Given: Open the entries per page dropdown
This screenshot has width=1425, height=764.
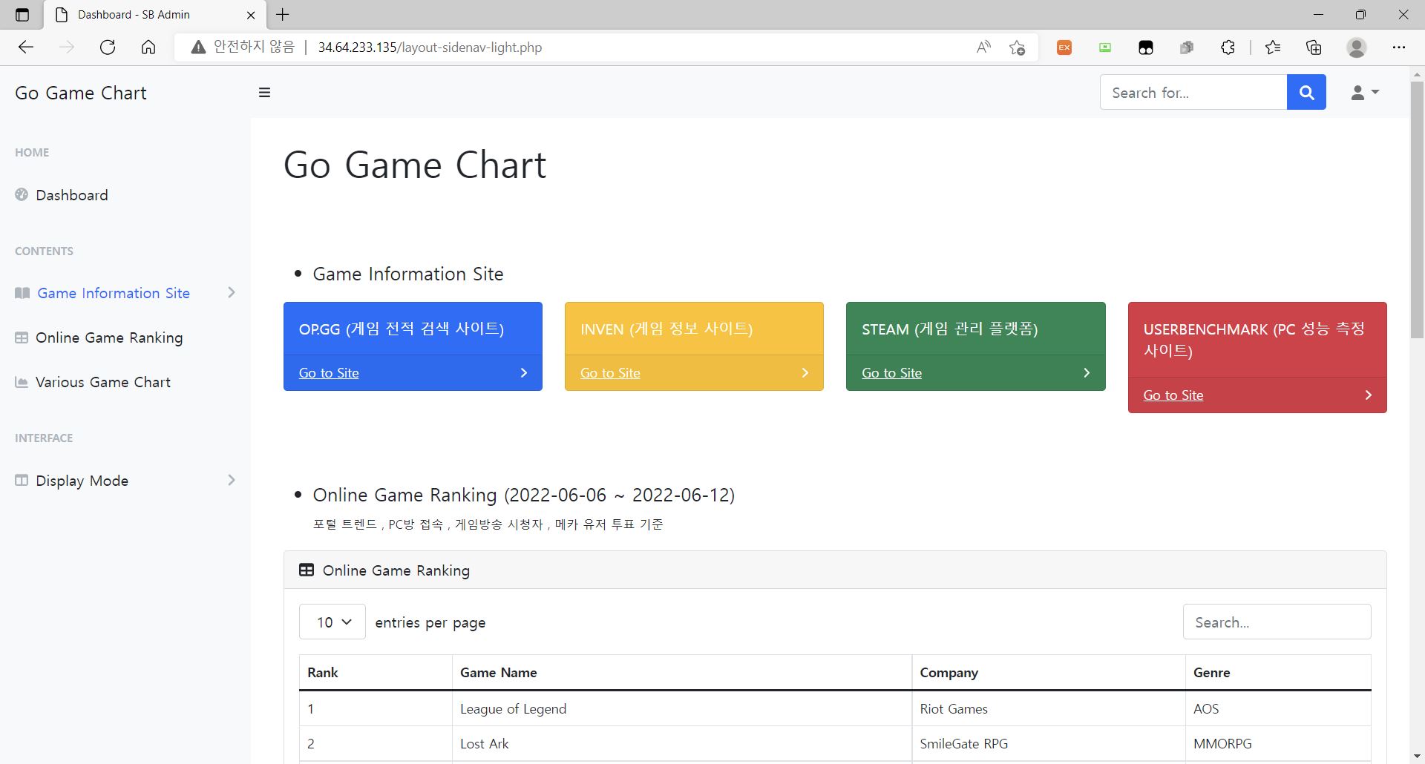Looking at the screenshot, I should coord(332,622).
